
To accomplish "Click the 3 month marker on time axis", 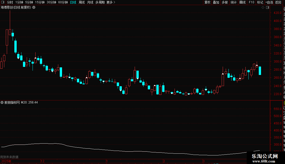I will click(204, 161).
